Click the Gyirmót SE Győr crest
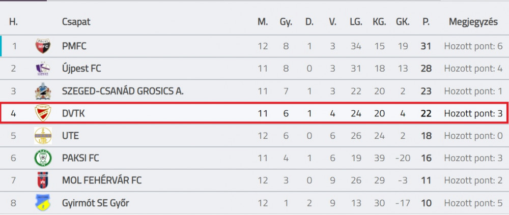509x215 pixels. [43, 203]
